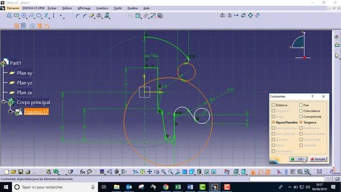Select Plan yz in the tree
This screenshot has width=341, height=192.
pos(25,83)
